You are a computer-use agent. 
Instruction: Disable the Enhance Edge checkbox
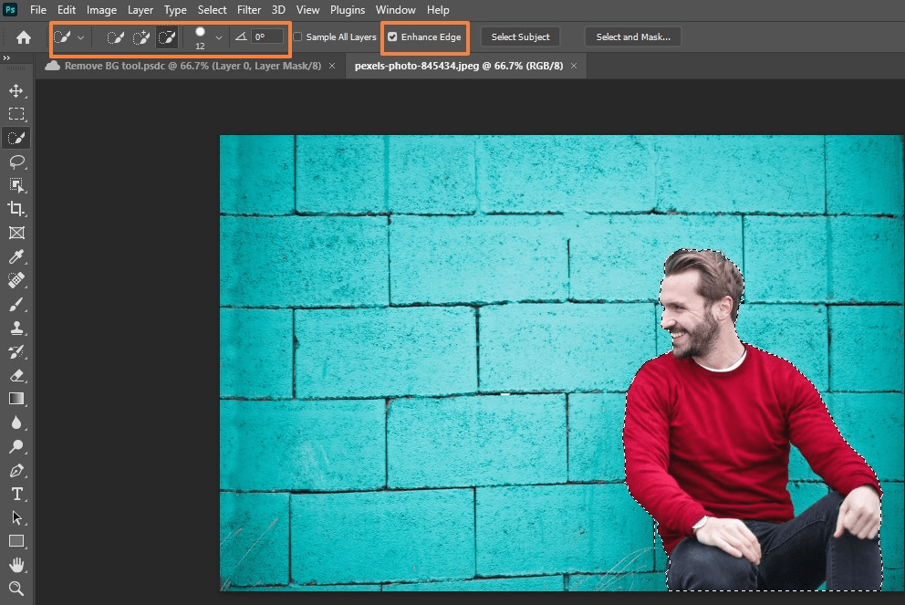coord(392,37)
